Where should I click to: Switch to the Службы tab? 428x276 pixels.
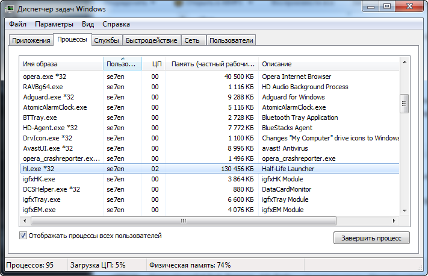[x=107, y=40]
